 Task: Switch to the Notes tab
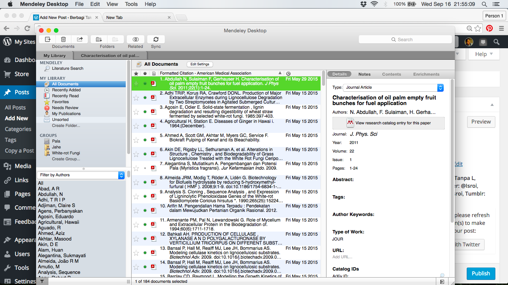(364, 74)
